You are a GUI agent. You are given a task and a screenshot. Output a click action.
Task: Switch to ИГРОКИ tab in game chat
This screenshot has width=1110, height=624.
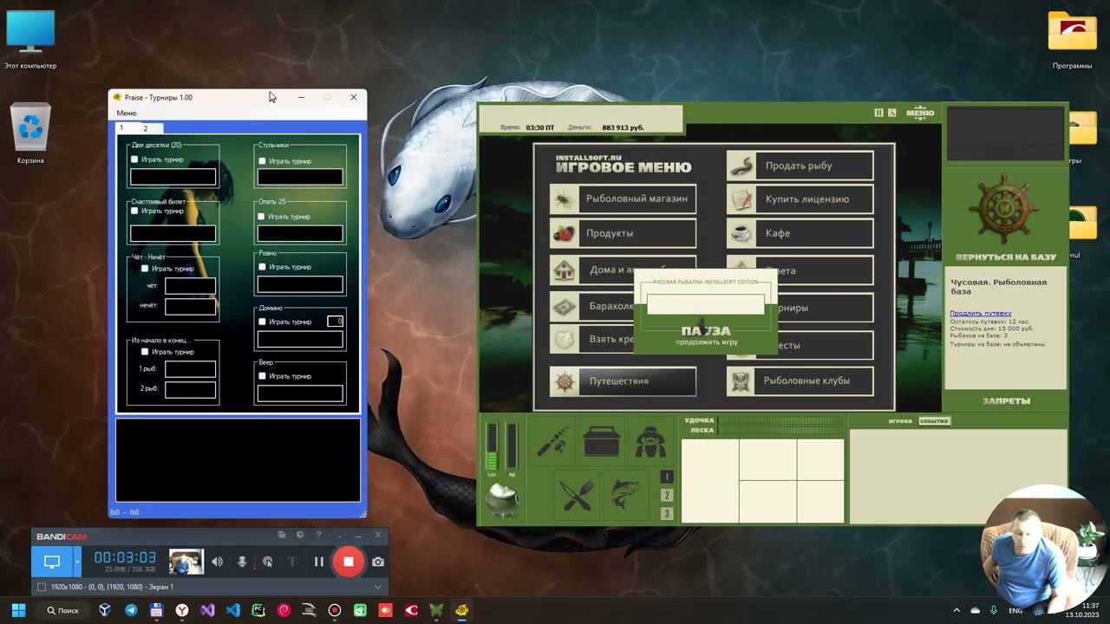(900, 421)
